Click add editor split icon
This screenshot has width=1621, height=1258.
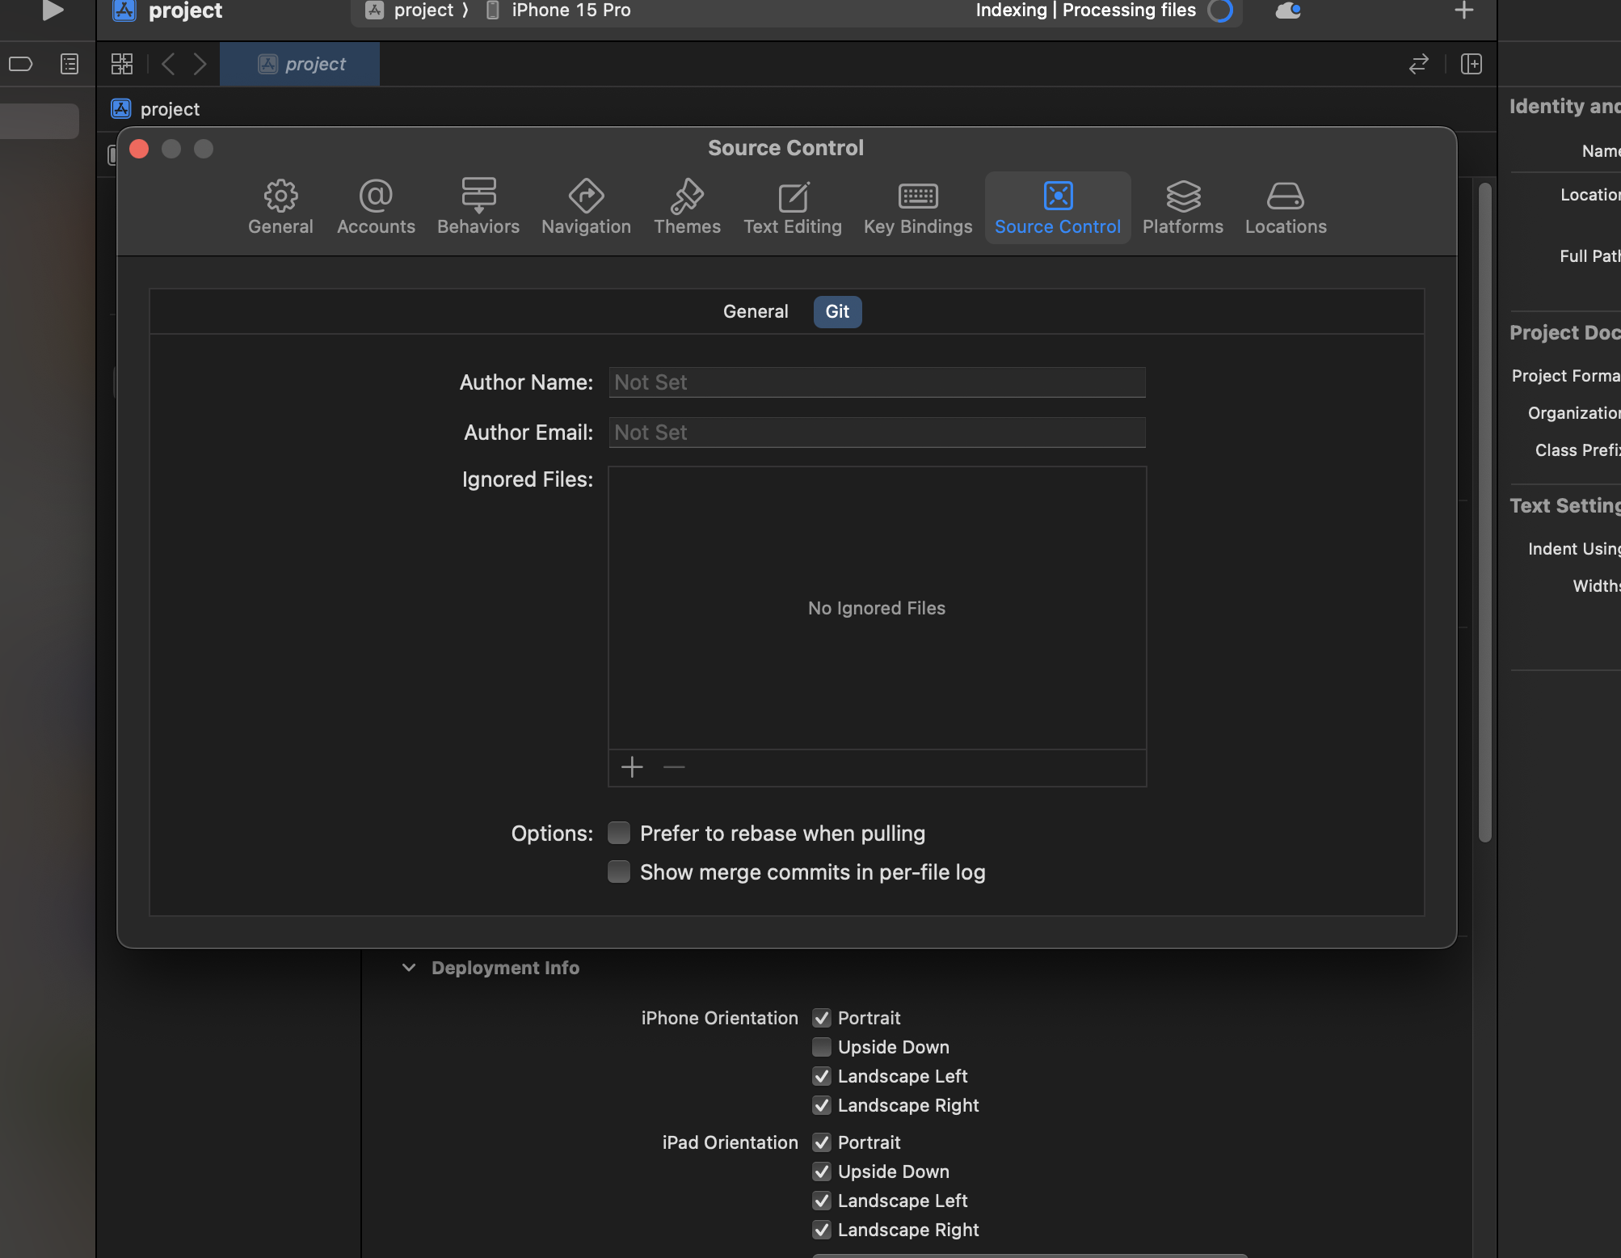click(1471, 64)
